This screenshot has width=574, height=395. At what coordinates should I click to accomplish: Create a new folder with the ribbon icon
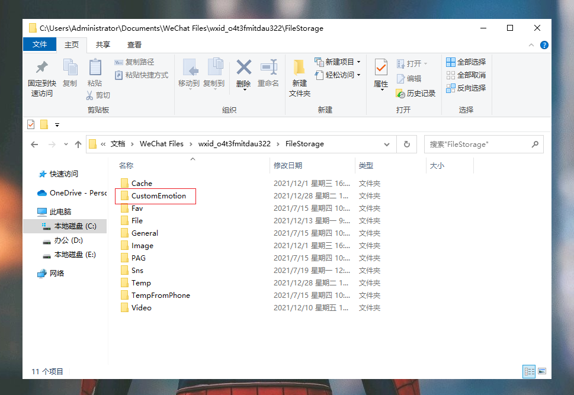(299, 68)
